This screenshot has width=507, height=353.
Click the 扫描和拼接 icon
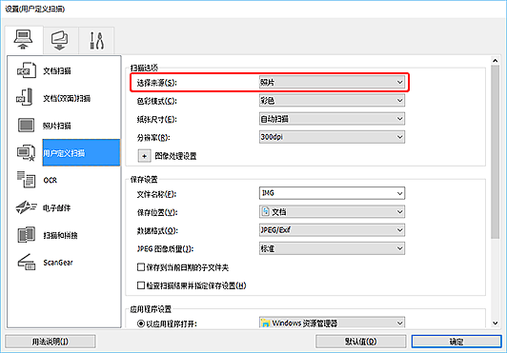[x=26, y=235]
